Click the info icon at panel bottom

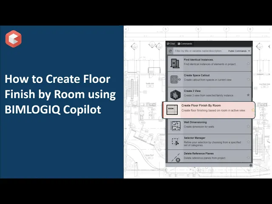click(251, 165)
